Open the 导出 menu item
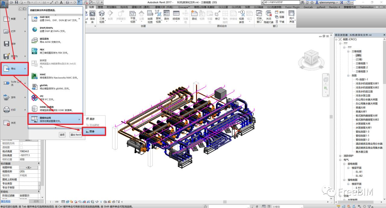 pyautogui.click(x=15, y=69)
